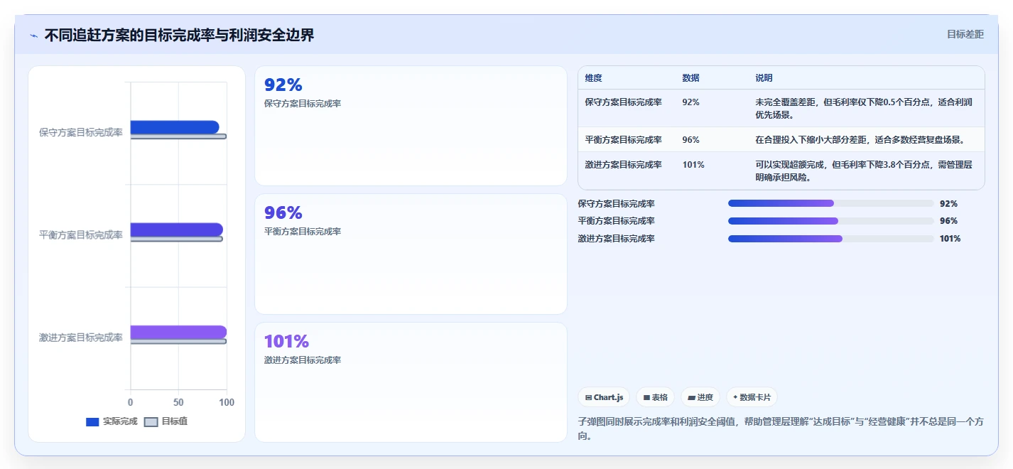1013x469 pixels.
Task: Click the 保守方案 progress bar showing 92%
Action: click(x=830, y=203)
